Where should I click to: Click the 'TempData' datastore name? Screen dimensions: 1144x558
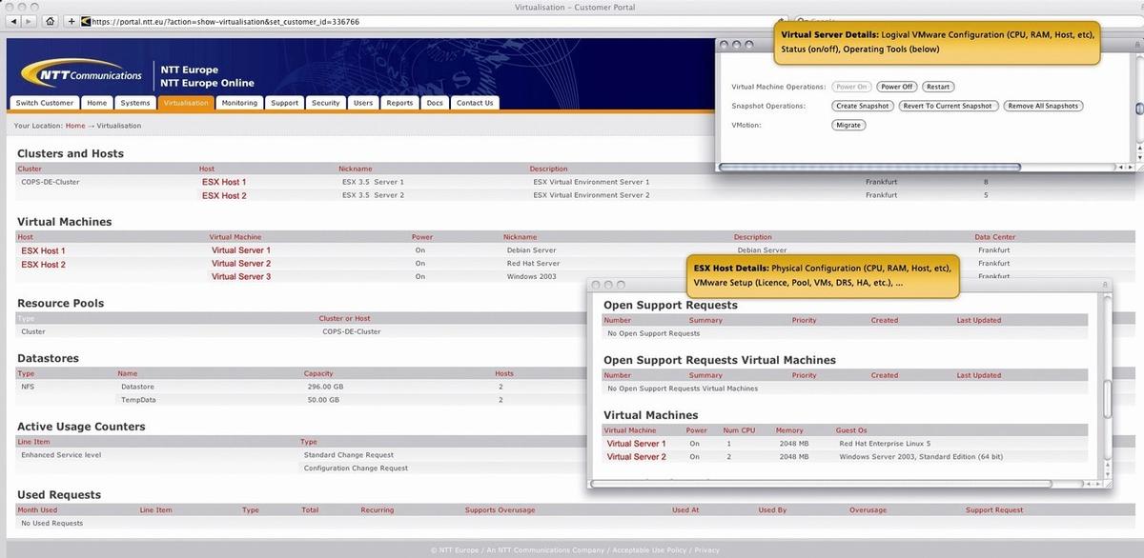tap(138, 400)
